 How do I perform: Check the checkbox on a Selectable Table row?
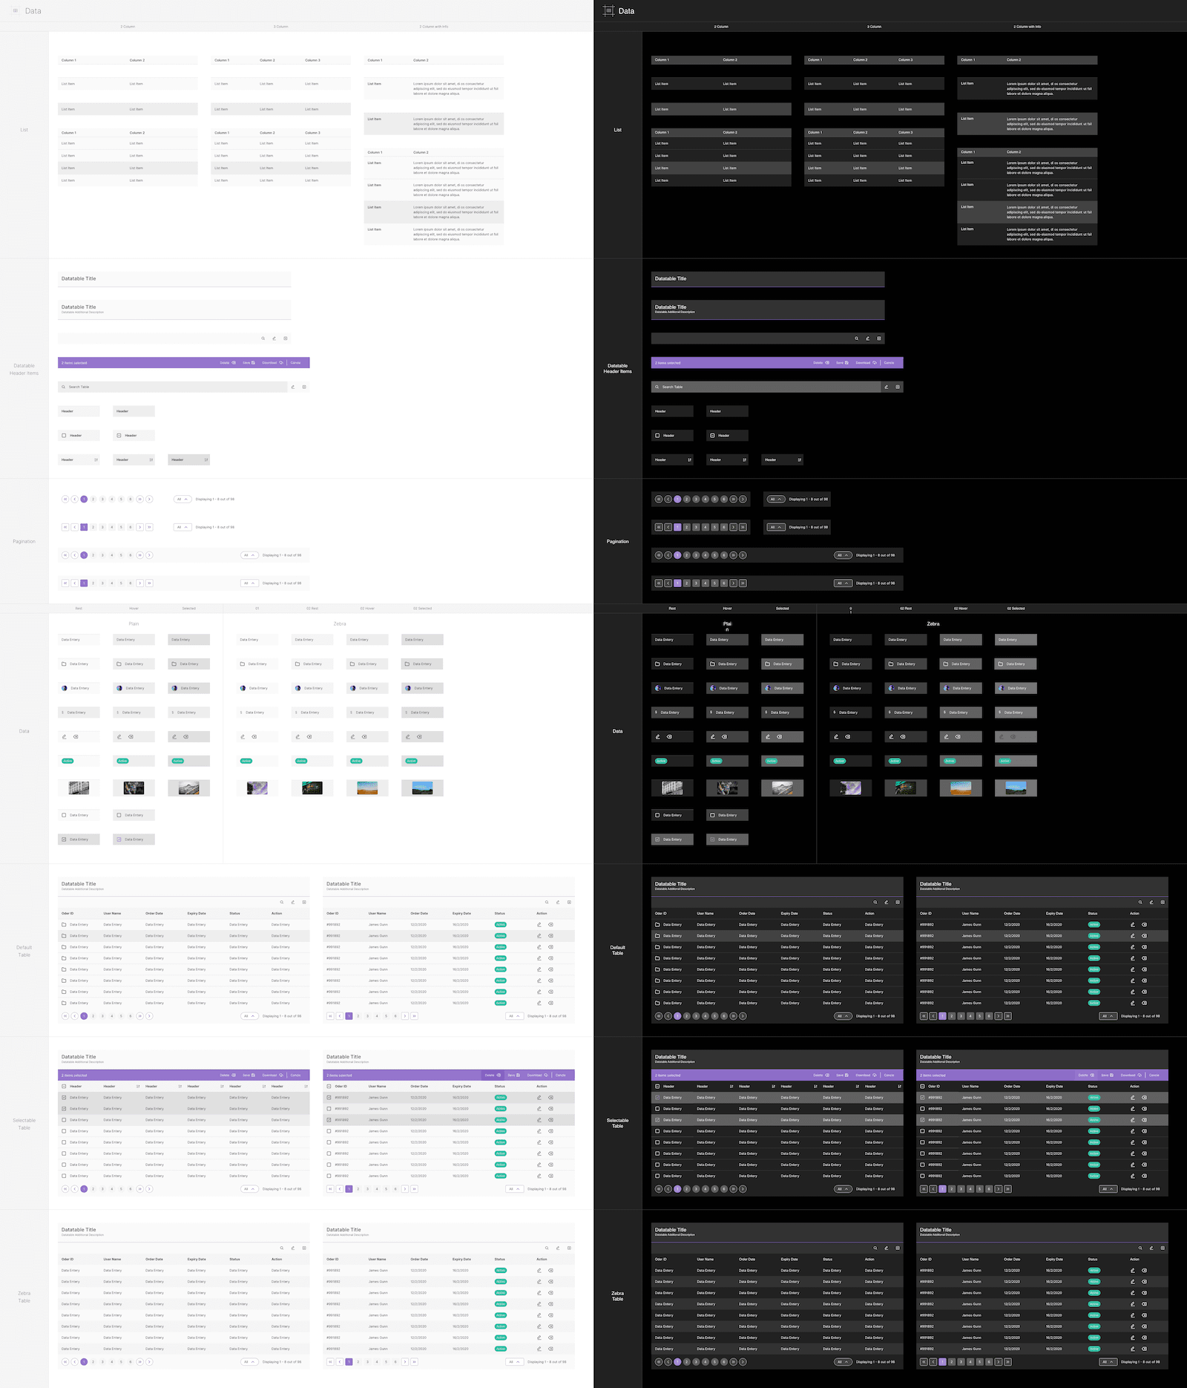coord(64,1097)
